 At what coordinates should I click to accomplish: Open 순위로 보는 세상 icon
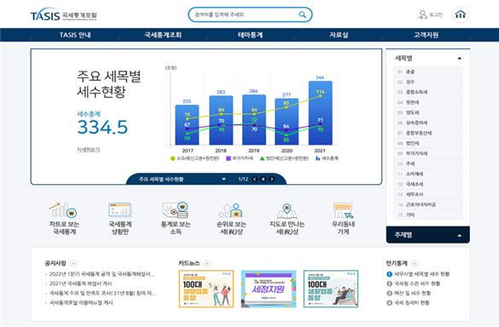click(x=231, y=210)
